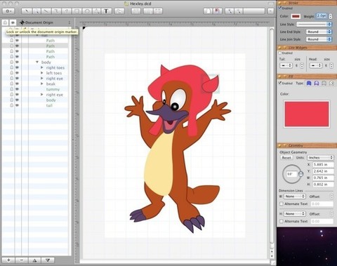Toggle the Stroke Enabled checkbox
This screenshot has width=337, height=266.
point(280,8)
